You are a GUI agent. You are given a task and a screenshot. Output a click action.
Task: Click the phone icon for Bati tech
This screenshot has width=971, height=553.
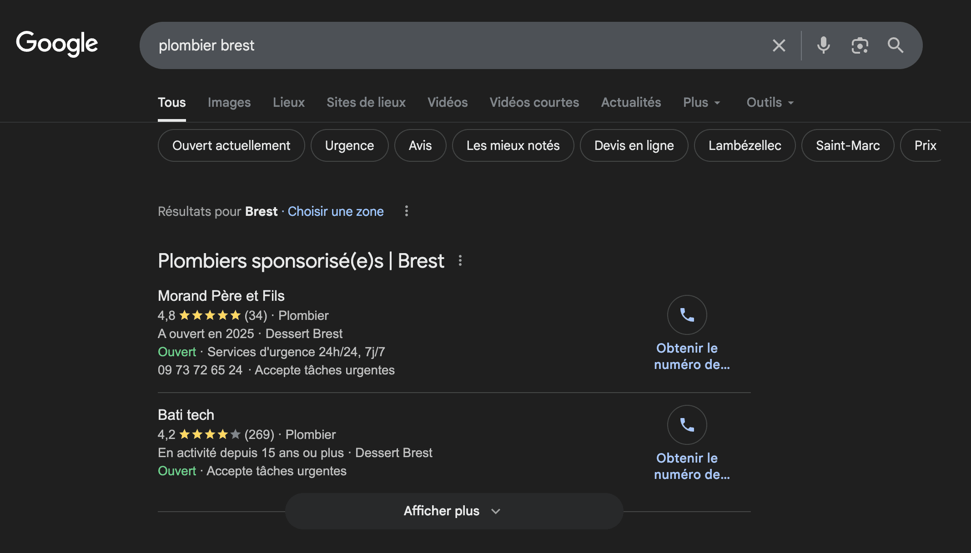687,424
